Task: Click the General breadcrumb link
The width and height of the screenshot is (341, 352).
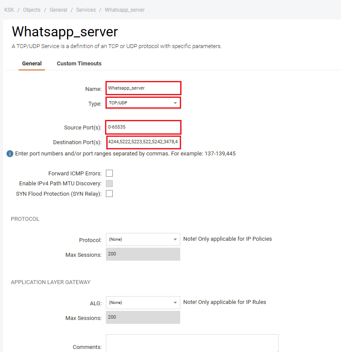Action: (58, 10)
